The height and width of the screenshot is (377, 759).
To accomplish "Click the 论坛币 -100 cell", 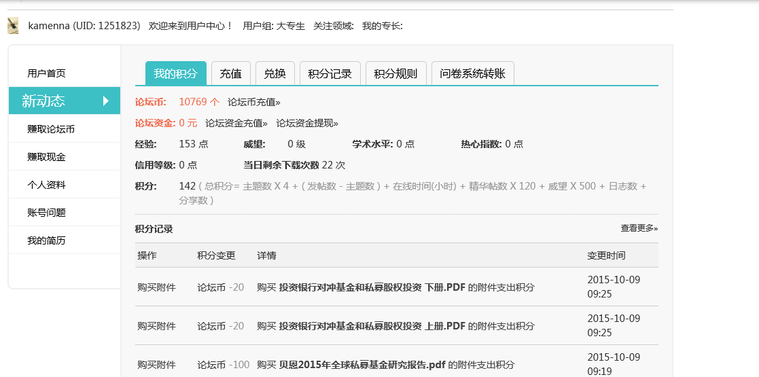I will click(223, 364).
